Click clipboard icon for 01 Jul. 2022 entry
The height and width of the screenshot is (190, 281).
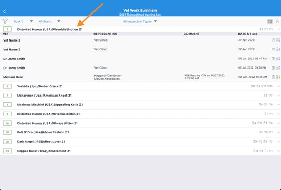273,67
